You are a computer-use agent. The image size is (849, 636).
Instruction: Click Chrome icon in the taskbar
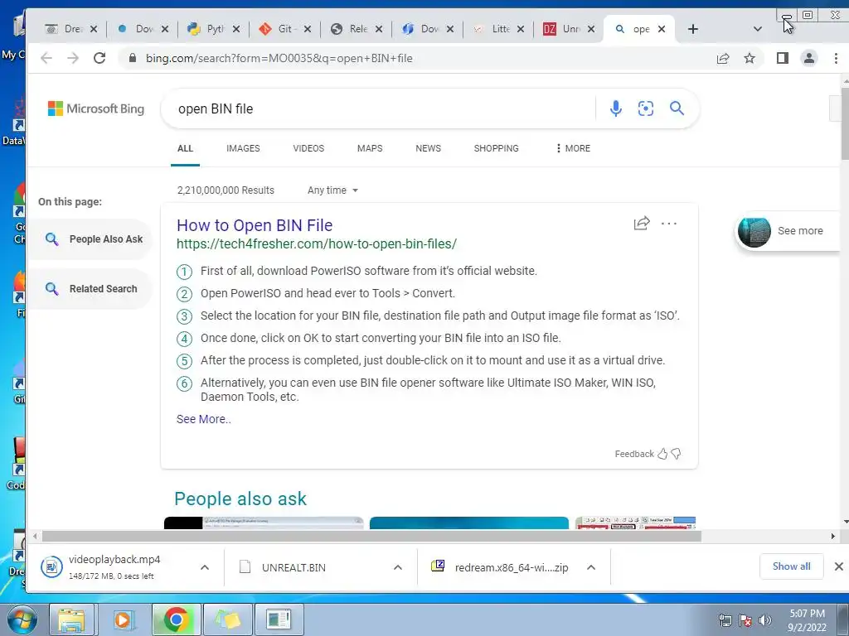176,619
